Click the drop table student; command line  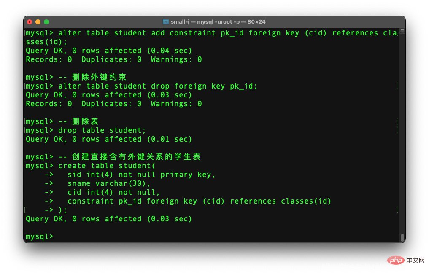click(x=86, y=130)
